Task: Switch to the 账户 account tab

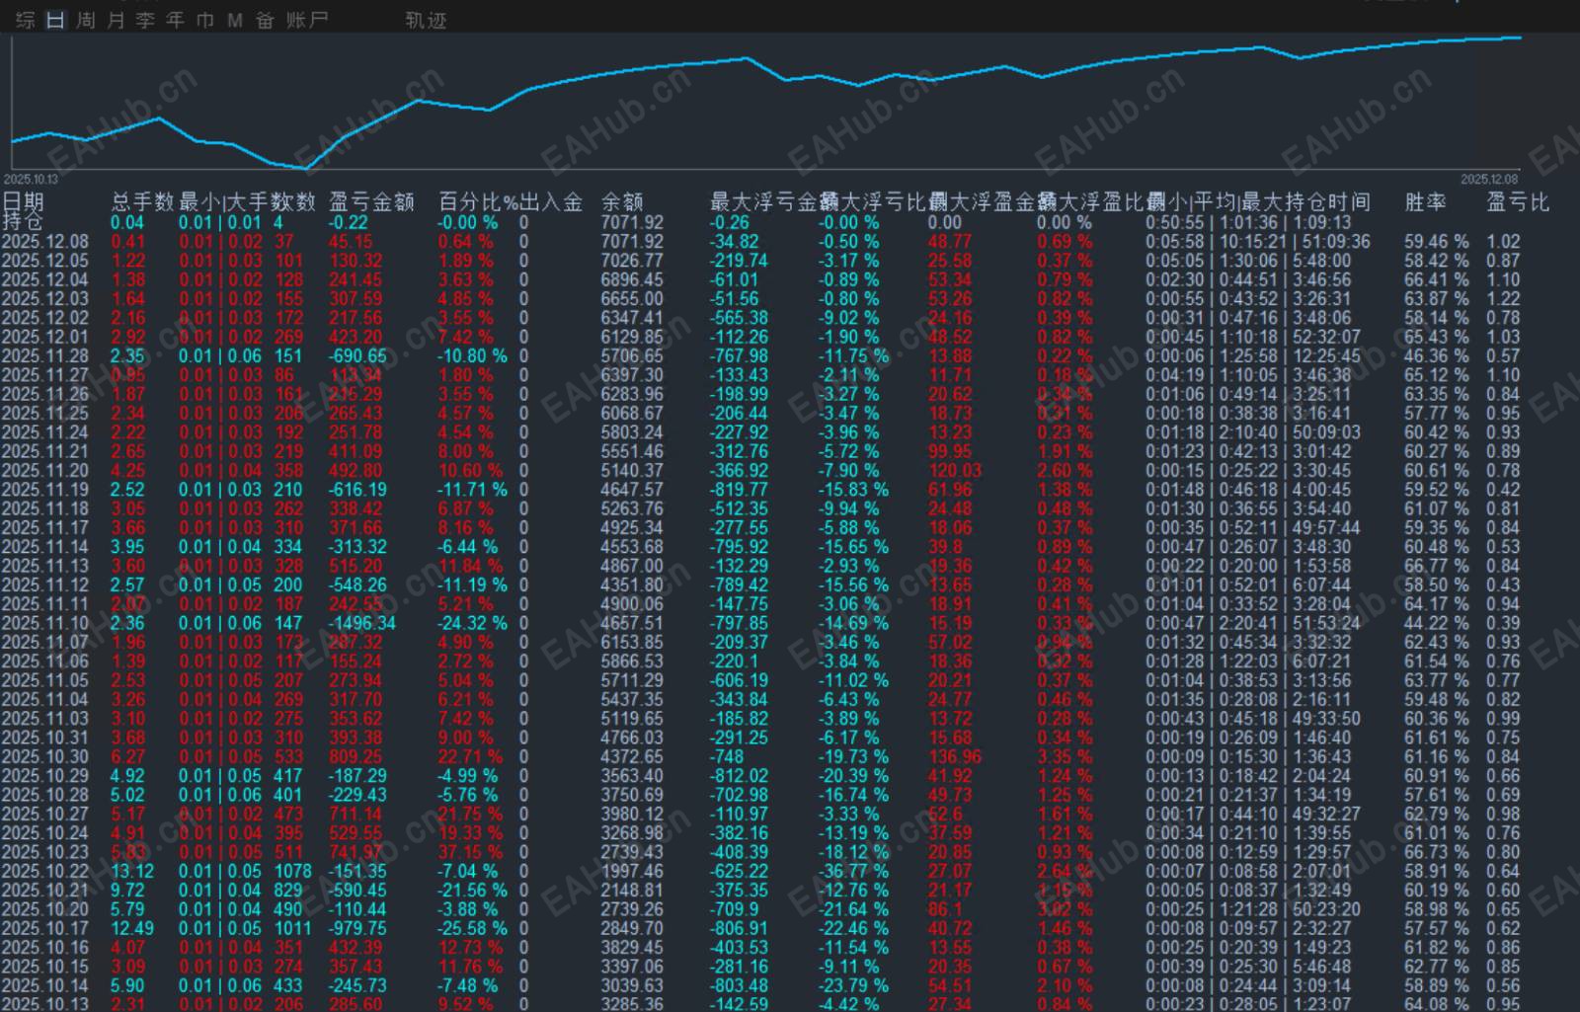Action: tap(307, 20)
